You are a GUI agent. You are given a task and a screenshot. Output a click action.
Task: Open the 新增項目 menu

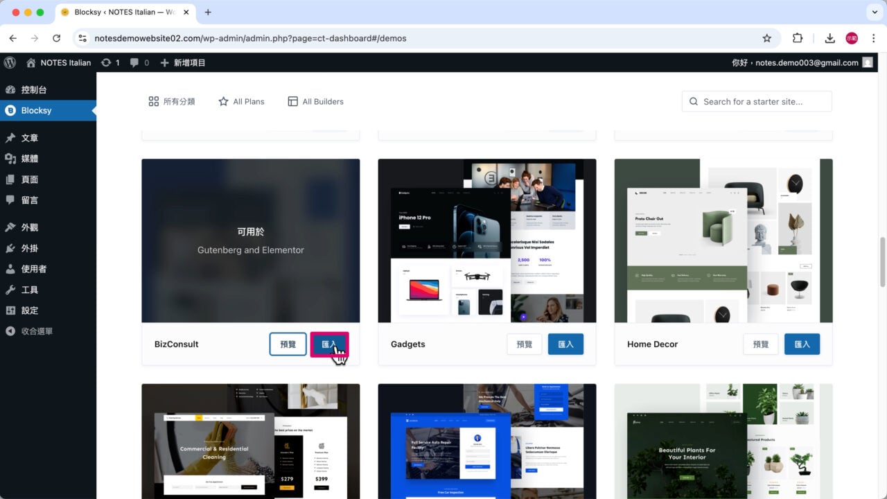pyautogui.click(x=182, y=62)
